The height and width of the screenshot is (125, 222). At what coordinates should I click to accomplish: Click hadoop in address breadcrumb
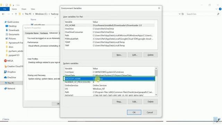(x=55, y=14)
